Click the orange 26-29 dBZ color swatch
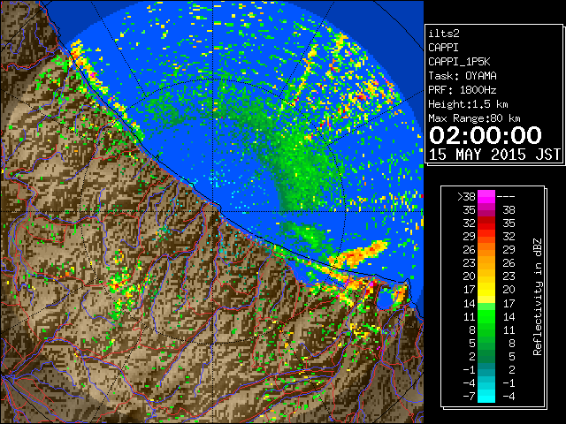 click(486, 249)
